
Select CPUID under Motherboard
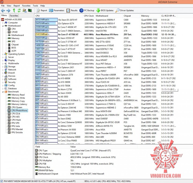(x=13, y=32)
